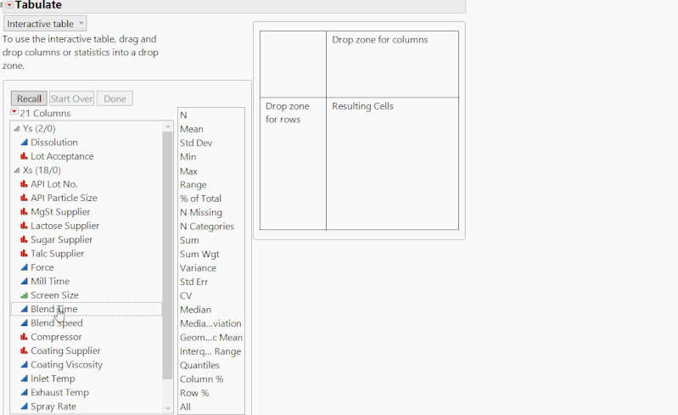This screenshot has height=415, width=678.
Task: Click the column list scroll up arrow
Action: 168,126
